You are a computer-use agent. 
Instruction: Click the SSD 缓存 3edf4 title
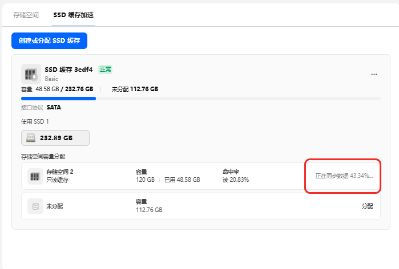pos(68,70)
